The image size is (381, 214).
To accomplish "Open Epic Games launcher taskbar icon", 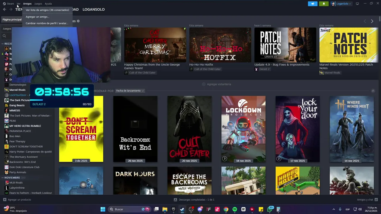I will (x=174, y=209).
